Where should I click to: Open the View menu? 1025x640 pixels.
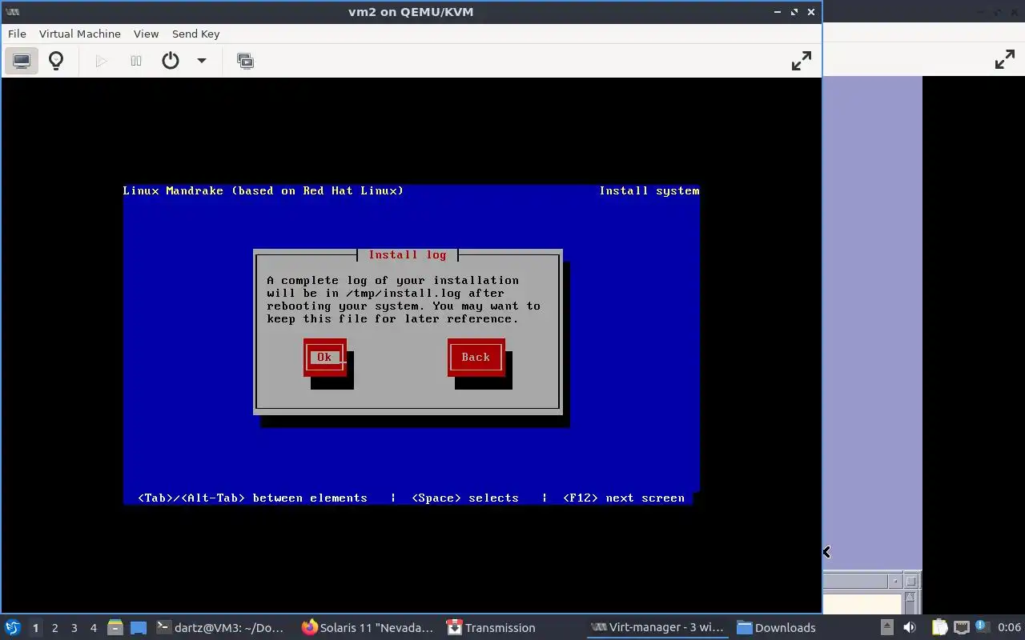tap(146, 34)
